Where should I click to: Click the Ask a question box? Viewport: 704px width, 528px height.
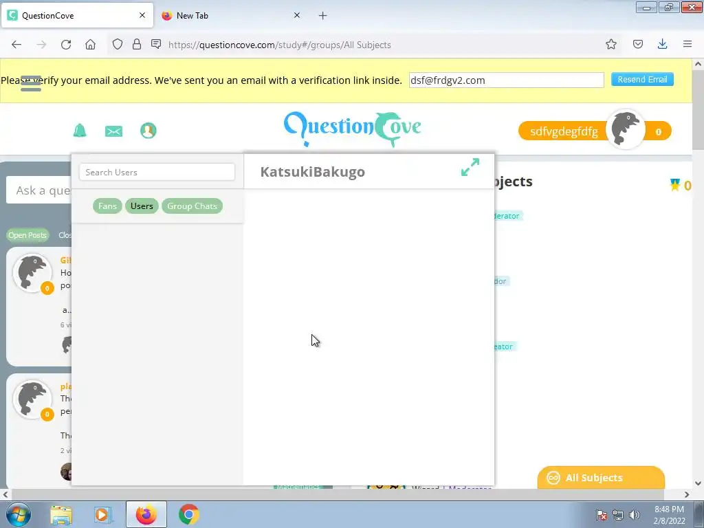click(38, 190)
